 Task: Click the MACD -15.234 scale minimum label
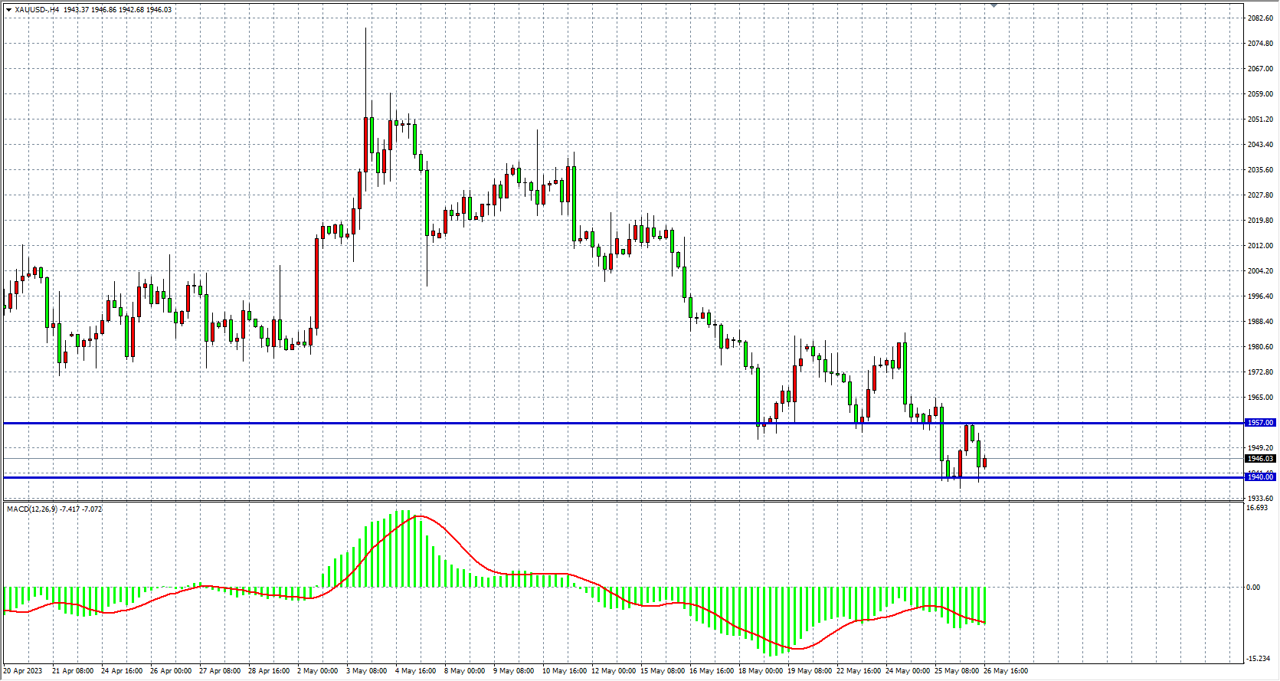[1259, 659]
